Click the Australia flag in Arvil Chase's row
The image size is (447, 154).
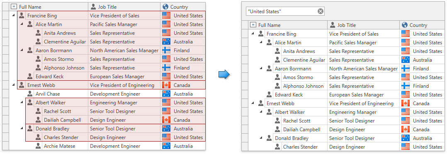coord(166,94)
